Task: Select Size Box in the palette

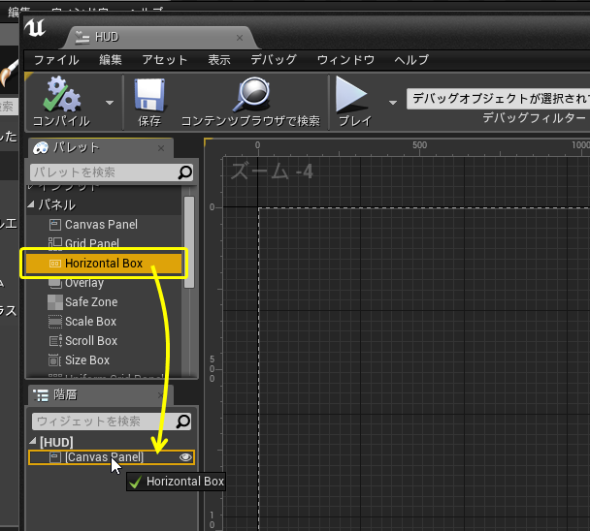Action: click(87, 360)
